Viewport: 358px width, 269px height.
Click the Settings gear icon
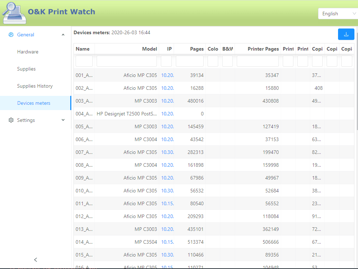11,120
